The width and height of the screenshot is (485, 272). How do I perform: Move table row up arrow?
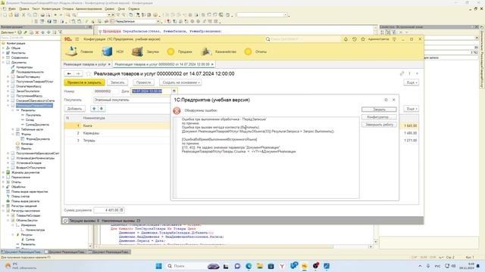pos(94,109)
